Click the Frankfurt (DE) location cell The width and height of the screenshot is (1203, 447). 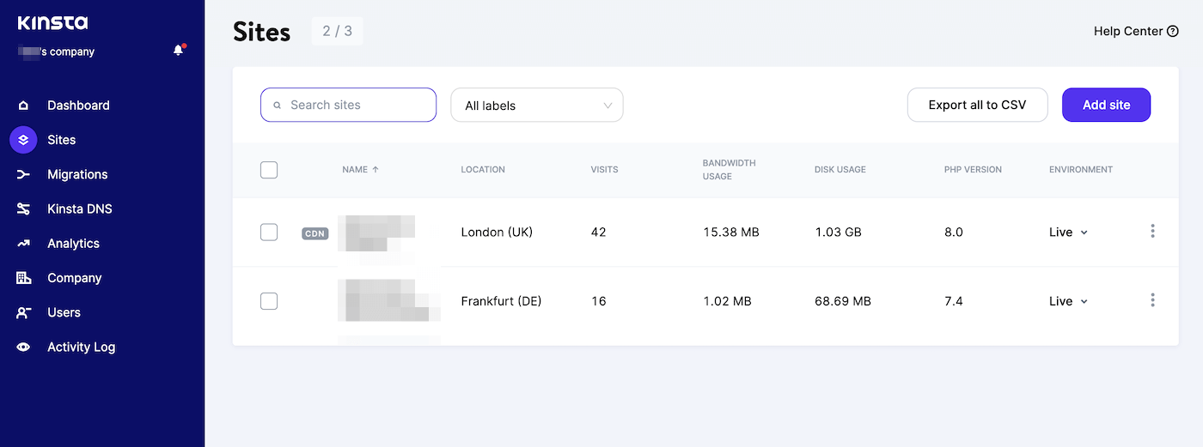501,301
